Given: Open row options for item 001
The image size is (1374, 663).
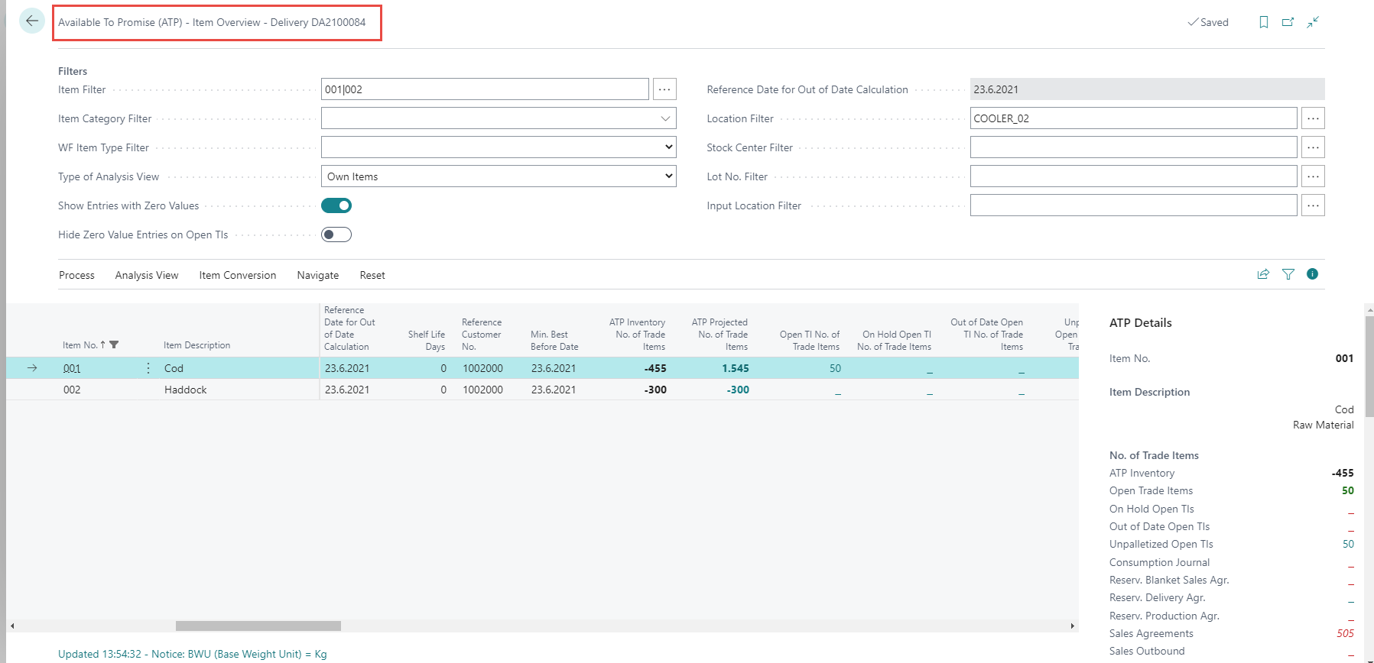Looking at the screenshot, I should click(148, 368).
